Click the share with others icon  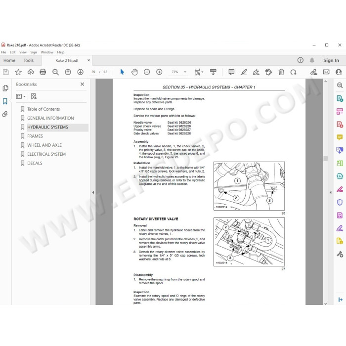[x=339, y=72]
